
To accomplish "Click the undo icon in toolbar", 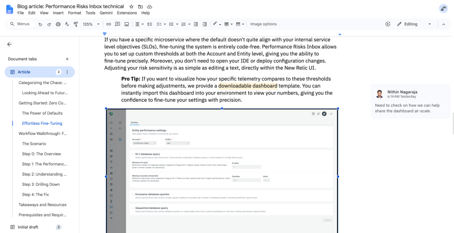I will 40,24.
